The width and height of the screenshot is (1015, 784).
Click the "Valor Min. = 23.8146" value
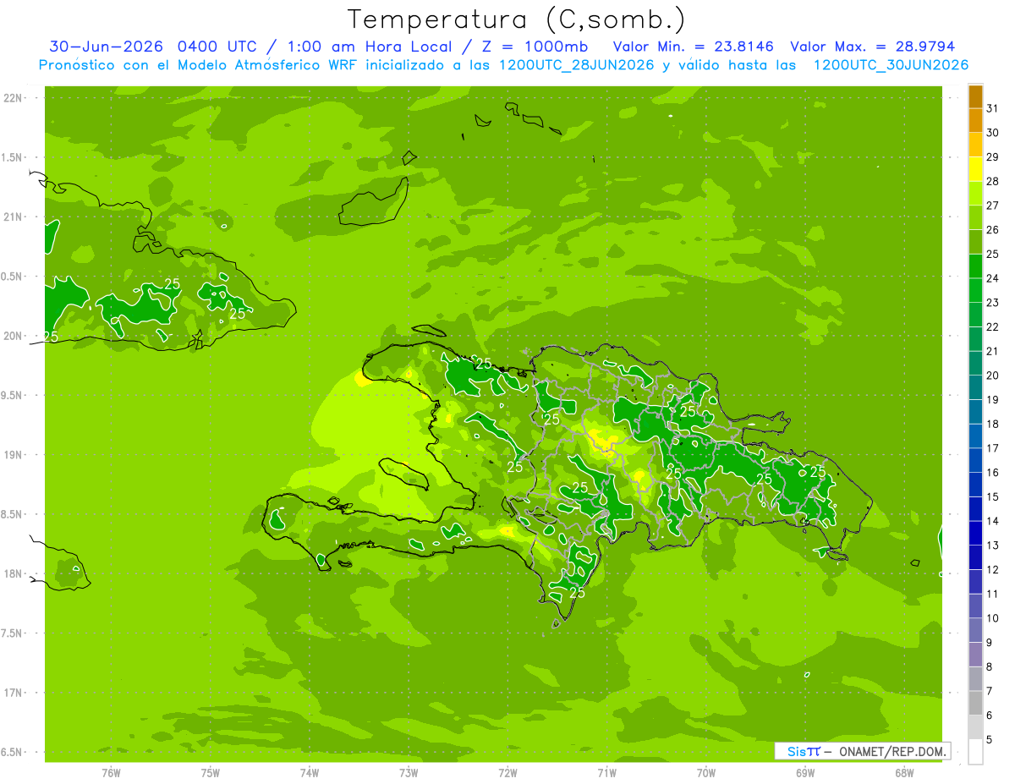[x=693, y=47]
